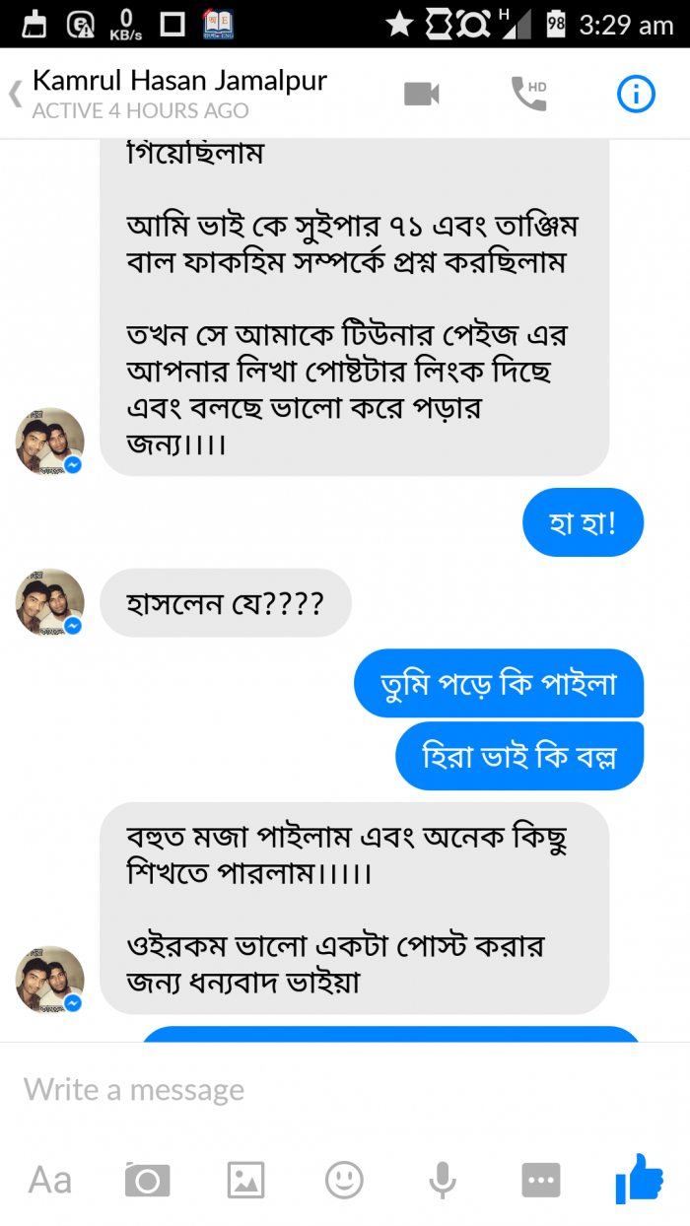Tap the blue "হা হা!" message bubble

(583, 522)
